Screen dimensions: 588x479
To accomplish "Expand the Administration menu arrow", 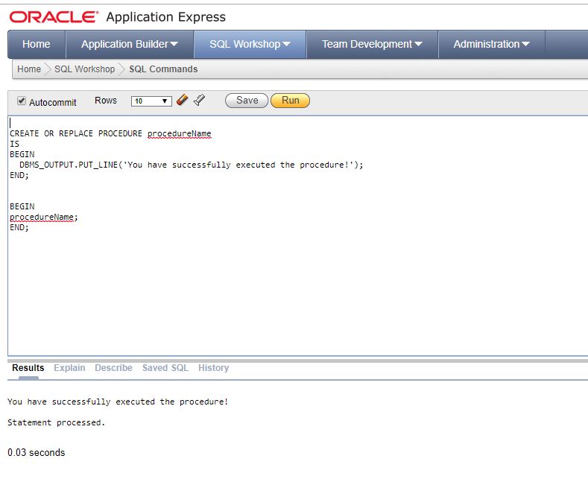I will click(525, 44).
